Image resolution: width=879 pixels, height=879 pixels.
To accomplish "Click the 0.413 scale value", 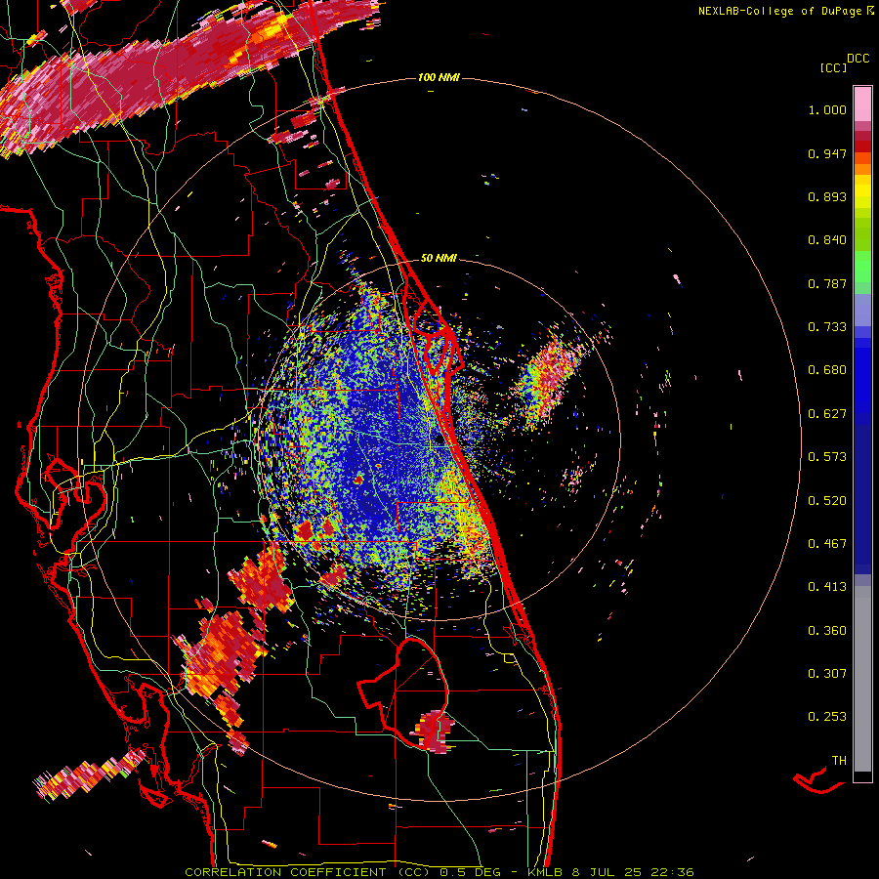I will pyautogui.click(x=827, y=587).
